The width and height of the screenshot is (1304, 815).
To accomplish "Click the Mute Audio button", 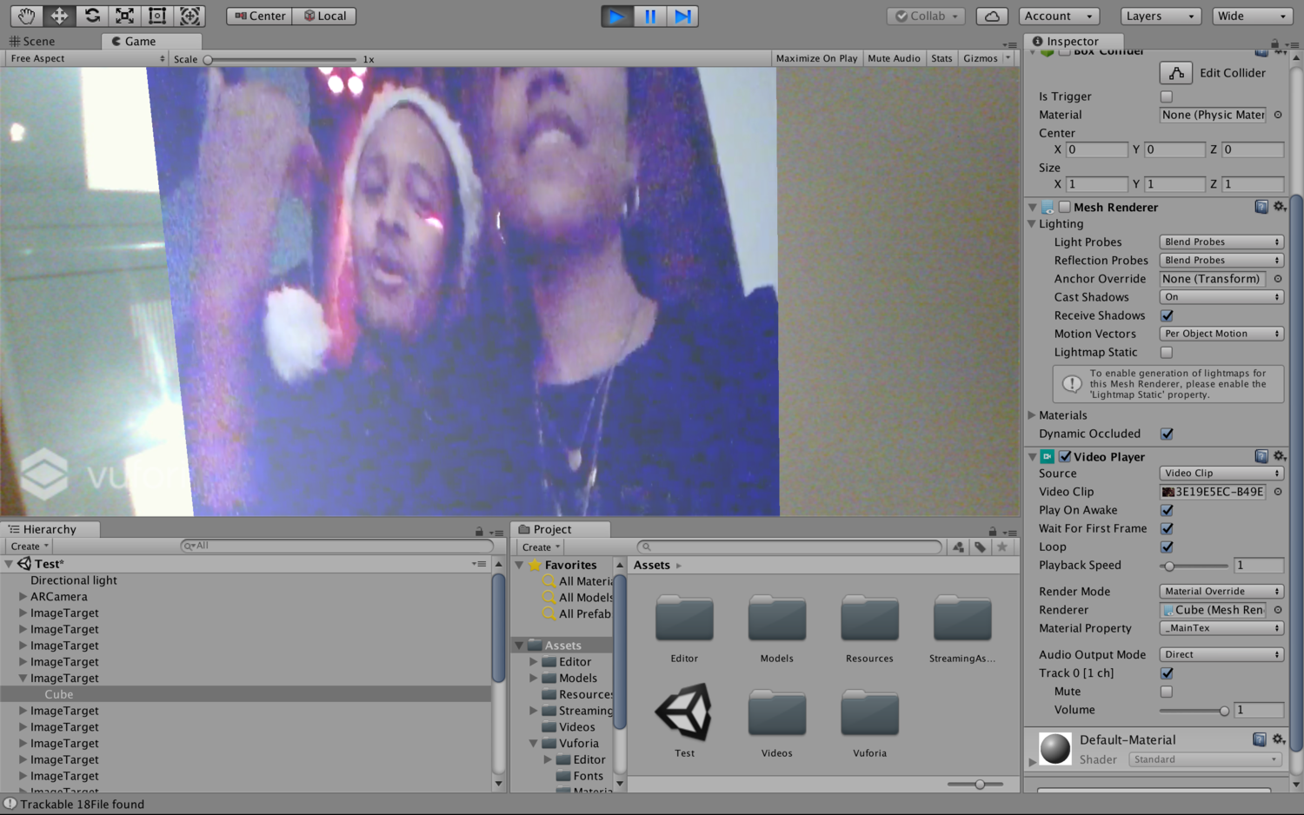I will 894,58.
